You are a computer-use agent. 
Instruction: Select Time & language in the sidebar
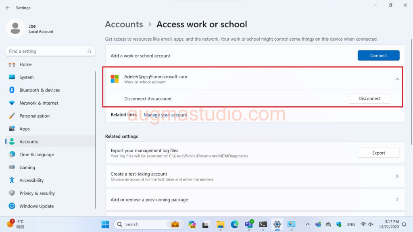pos(36,155)
